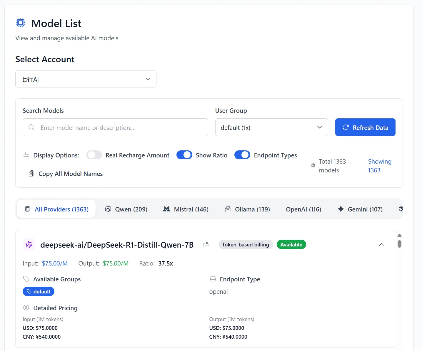This screenshot has height=351, width=422.
Task: Click the Mistral provider logo icon
Action: (x=167, y=209)
